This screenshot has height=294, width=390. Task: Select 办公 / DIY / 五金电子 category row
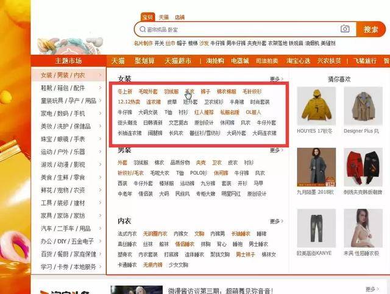tap(69, 241)
